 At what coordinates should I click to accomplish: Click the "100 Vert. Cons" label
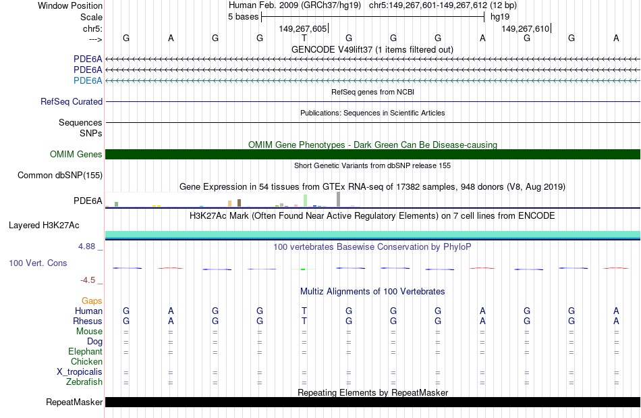tap(38, 263)
